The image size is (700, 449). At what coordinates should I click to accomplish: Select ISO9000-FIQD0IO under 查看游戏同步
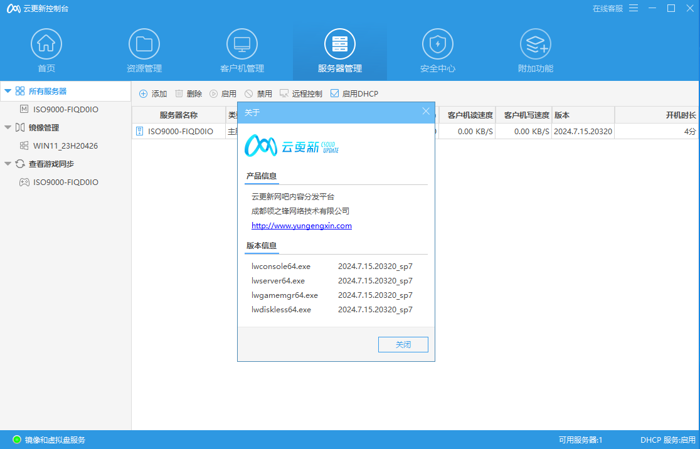click(x=65, y=182)
